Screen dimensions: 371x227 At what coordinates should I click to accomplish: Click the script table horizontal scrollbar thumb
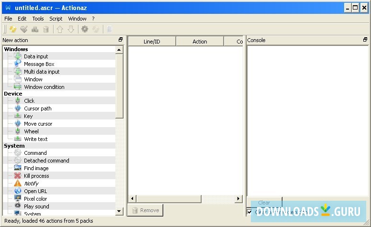click(169, 199)
